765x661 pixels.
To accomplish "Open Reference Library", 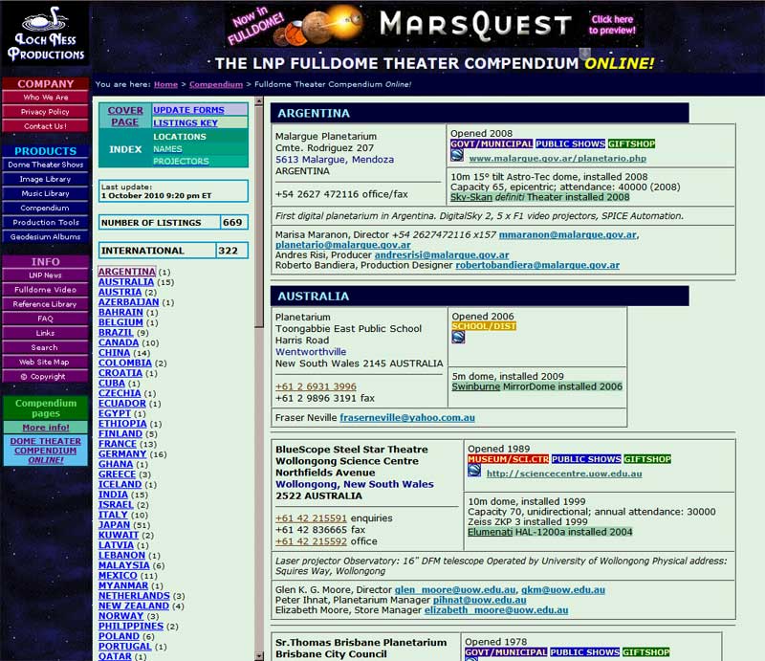I will (x=45, y=304).
